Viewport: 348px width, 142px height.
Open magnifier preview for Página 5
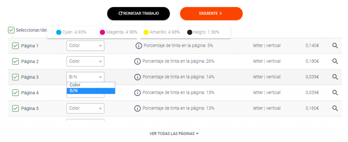[335, 108]
